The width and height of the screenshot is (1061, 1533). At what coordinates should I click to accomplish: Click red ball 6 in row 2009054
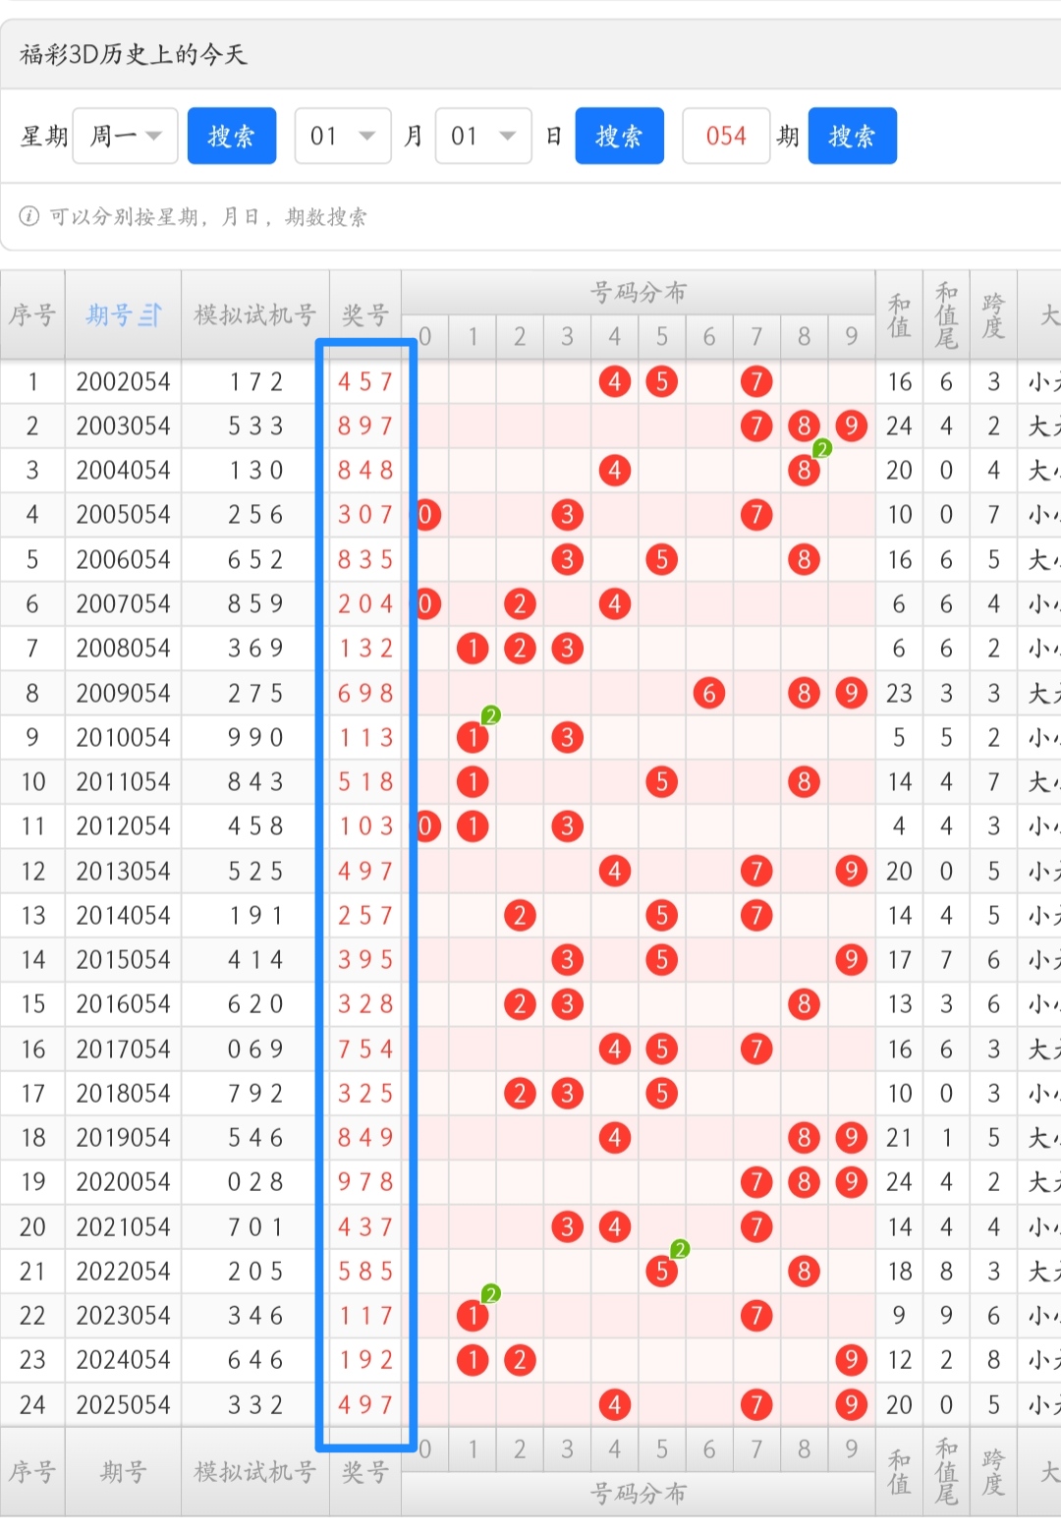[x=708, y=693]
